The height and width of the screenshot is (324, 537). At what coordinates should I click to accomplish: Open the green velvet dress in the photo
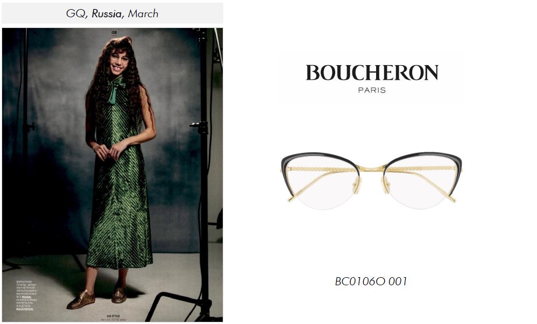119,178
